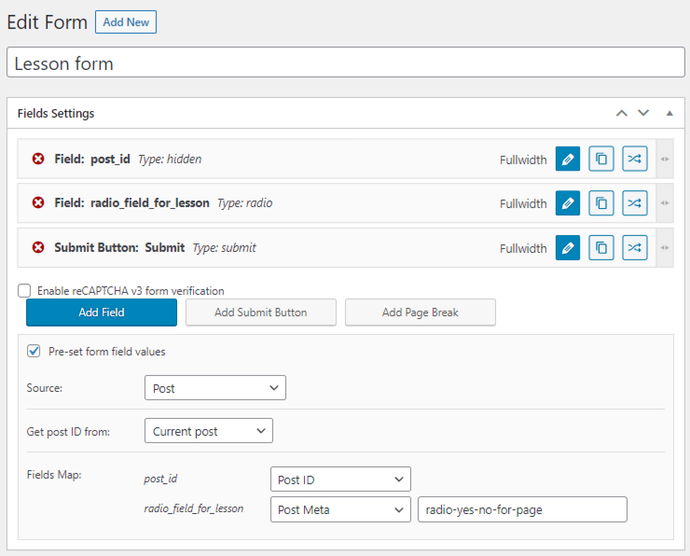Remove the Submit Button row via red X
This screenshot has width=690, height=556.
tap(38, 247)
